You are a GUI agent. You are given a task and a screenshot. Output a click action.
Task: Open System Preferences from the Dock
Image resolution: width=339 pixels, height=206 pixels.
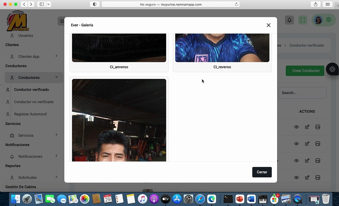pyautogui.click(x=188, y=199)
